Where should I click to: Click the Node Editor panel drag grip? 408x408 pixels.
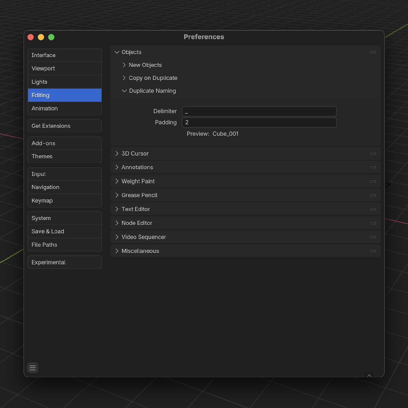[x=373, y=223]
